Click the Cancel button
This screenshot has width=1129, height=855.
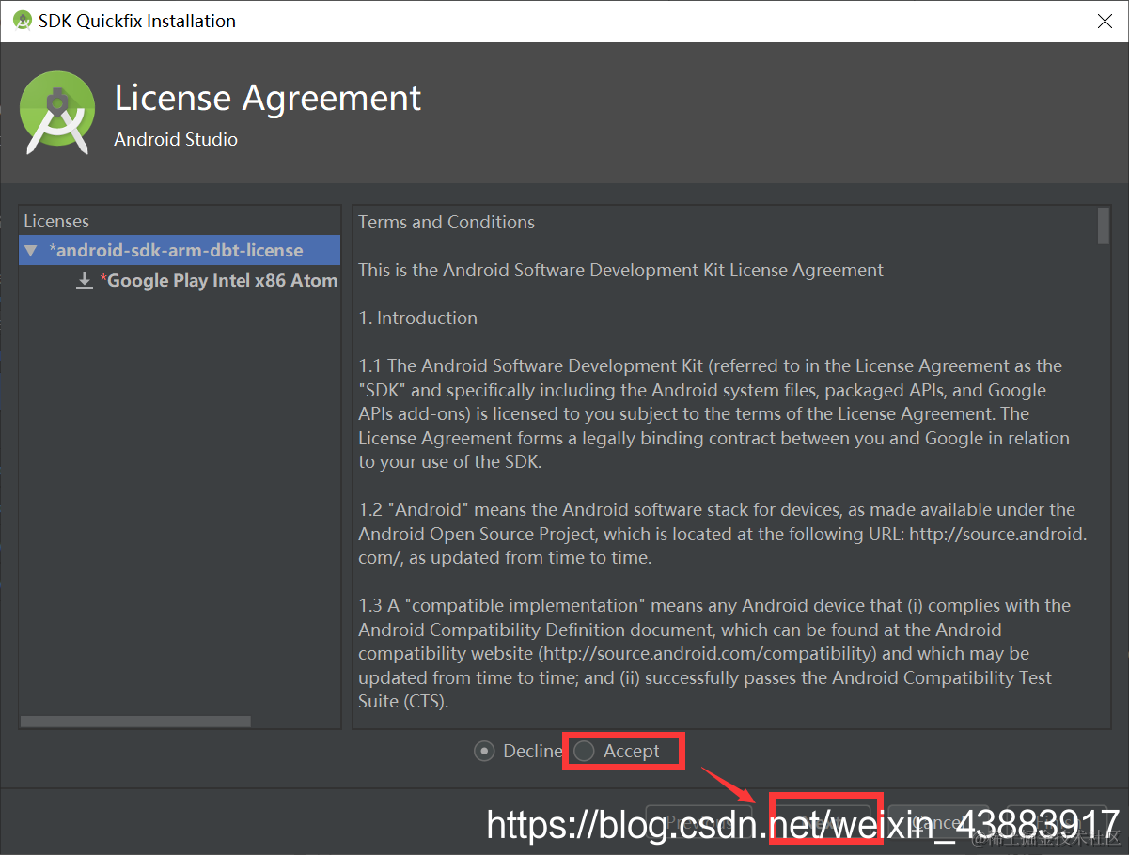point(939,823)
